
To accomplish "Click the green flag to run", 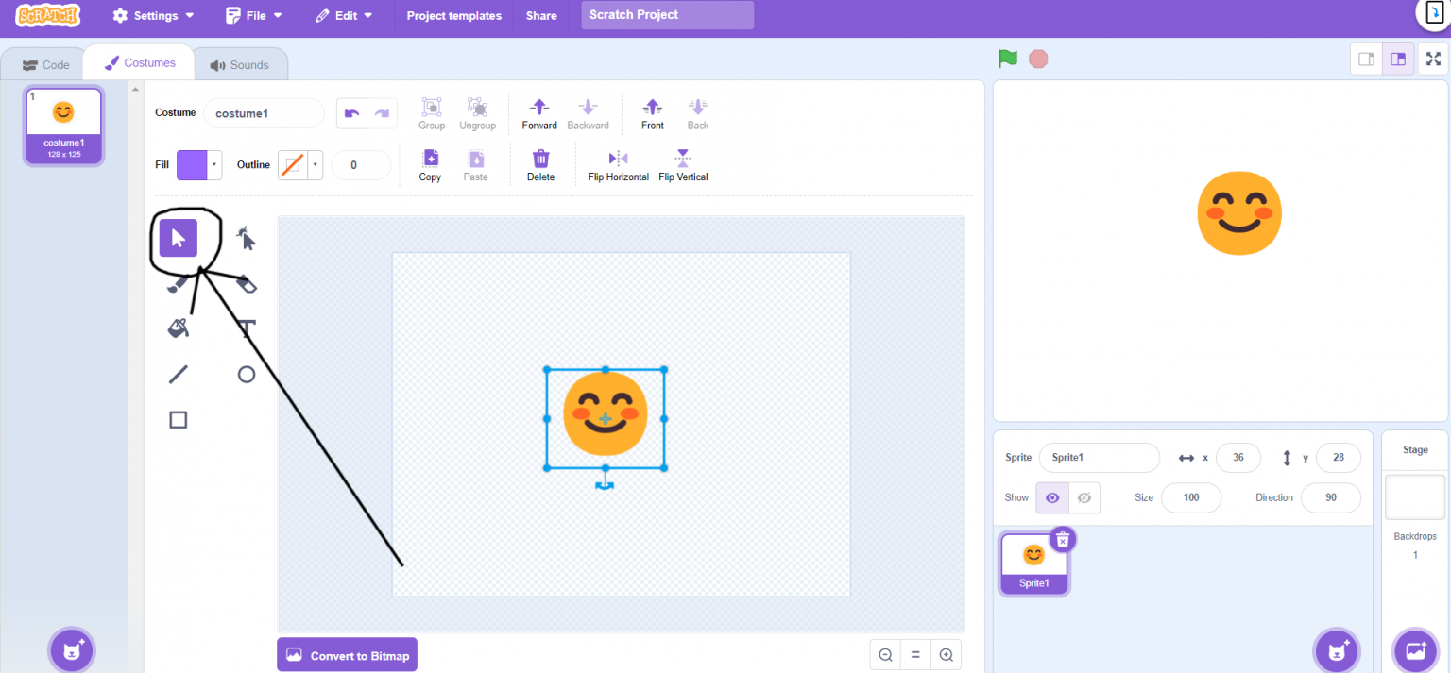I will [1008, 59].
